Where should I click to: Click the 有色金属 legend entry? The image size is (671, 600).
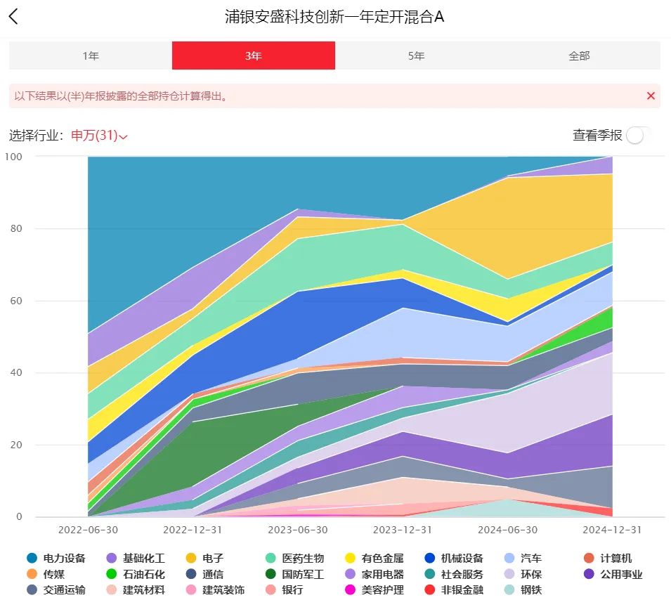pos(374,558)
